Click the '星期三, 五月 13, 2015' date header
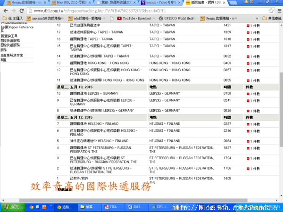 point(75,87)
